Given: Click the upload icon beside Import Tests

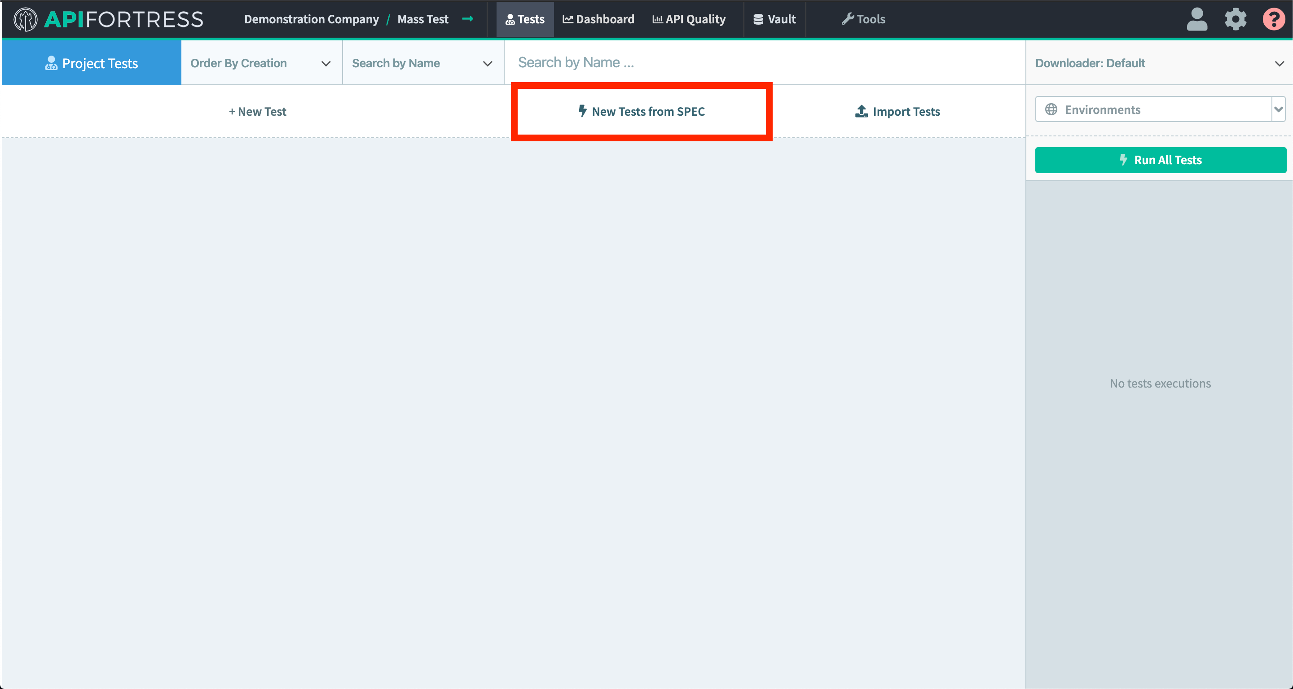Looking at the screenshot, I should pyautogui.click(x=862, y=111).
